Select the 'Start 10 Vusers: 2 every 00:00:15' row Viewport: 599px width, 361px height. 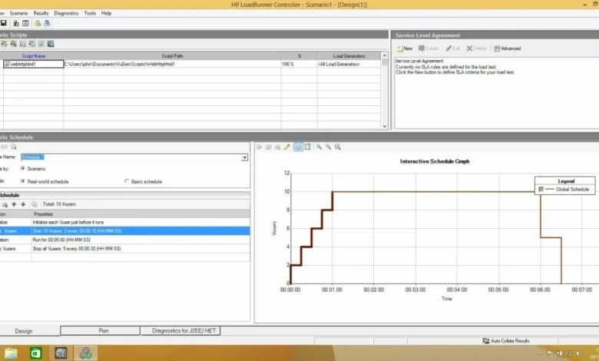click(x=125, y=230)
